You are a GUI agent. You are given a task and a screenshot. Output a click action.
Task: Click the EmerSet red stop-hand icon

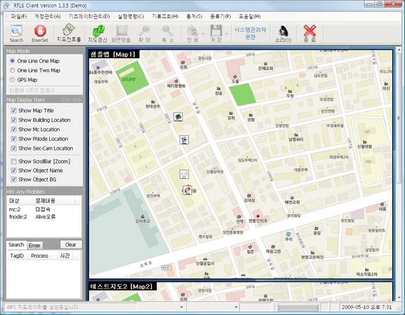pos(40,34)
